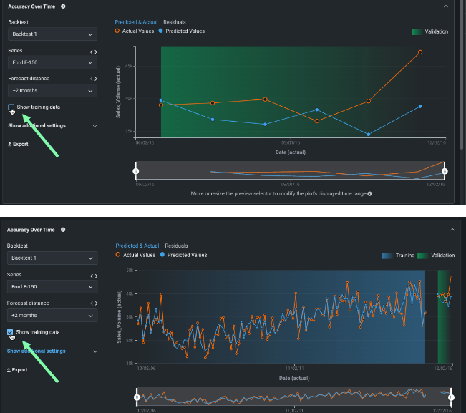The height and width of the screenshot is (413, 466).
Task: Click info icon beside lower Accuracy Over Time title
Action: coord(64,230)
